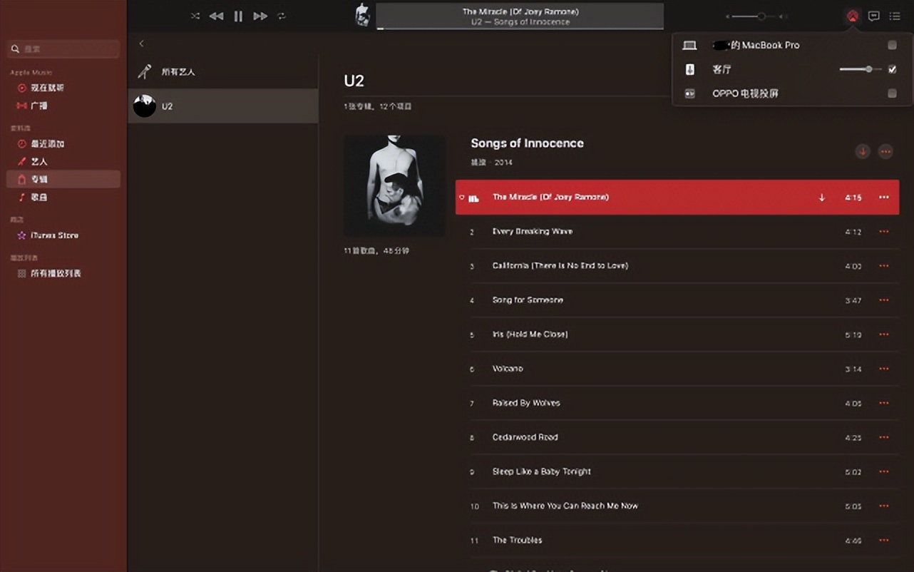Select track "This Is Where You Can Reach Me Now"

pyautogui.click(x=677, y=506)
